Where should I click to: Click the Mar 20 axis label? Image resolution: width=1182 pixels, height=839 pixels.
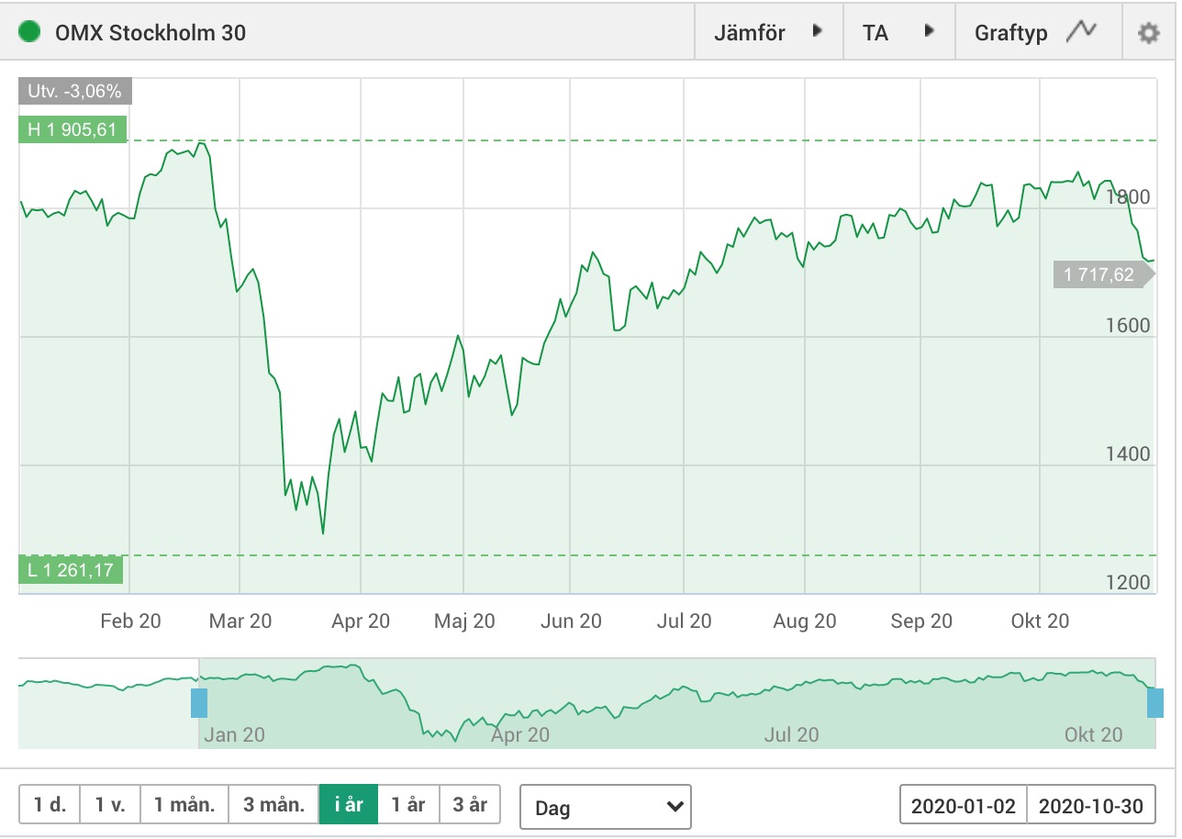[x=240, y=621]
